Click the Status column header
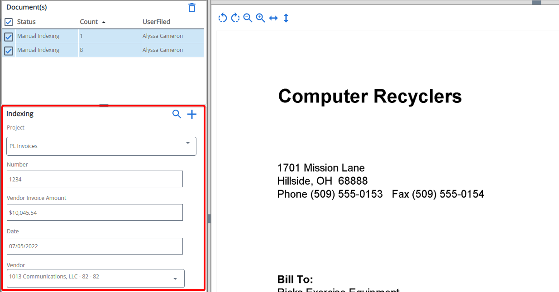Image resolution: width=559 pixels, height=292 pixels. pos(26,22)
